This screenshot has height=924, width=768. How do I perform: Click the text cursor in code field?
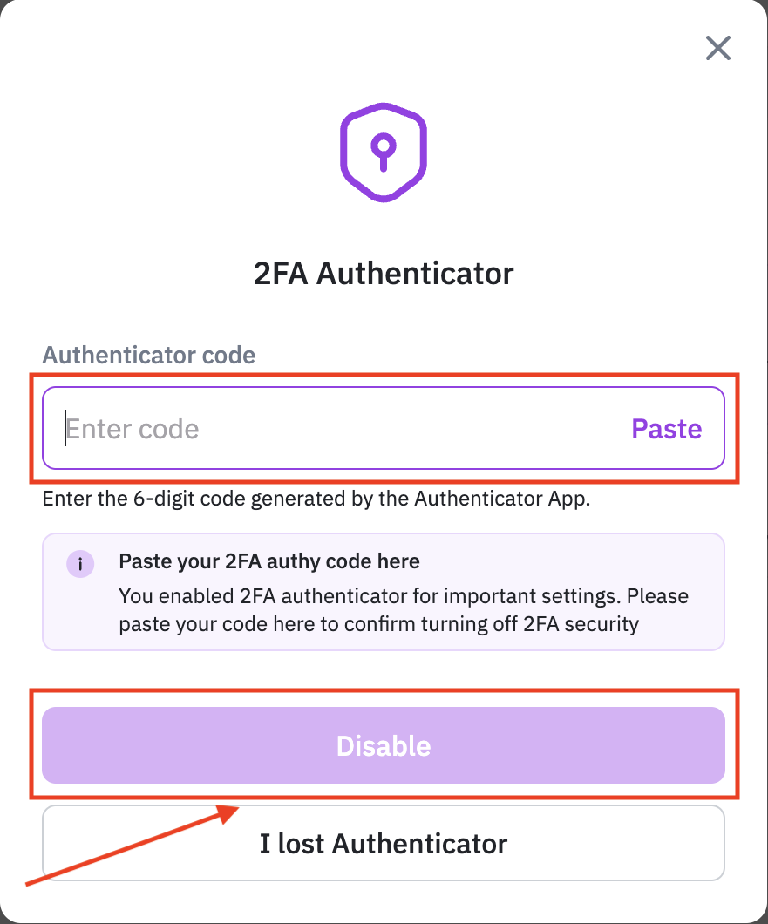65,429
